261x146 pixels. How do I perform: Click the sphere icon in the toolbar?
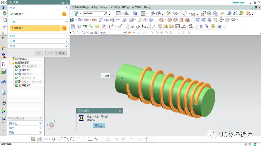click(97, 26)
